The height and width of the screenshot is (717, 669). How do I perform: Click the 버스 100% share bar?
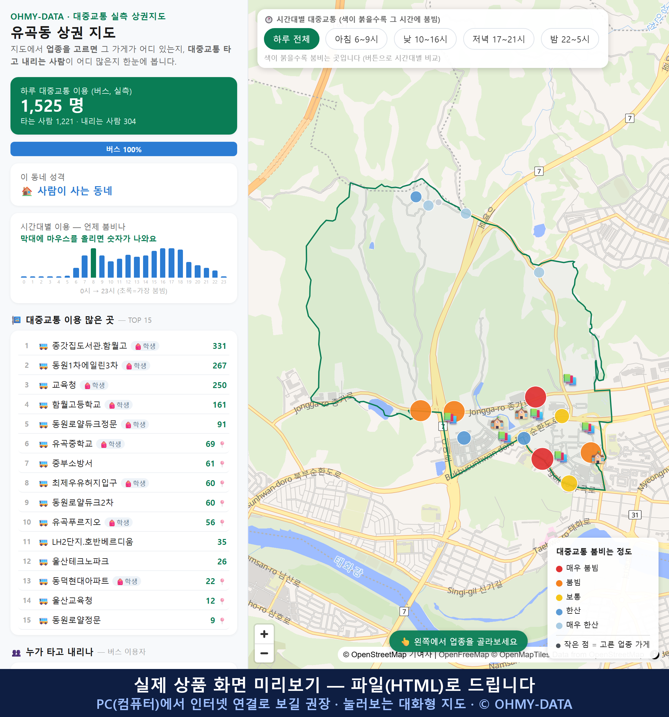124,149
